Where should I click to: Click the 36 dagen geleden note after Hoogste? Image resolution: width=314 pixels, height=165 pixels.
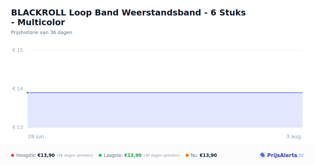click(x=75, y=155)
